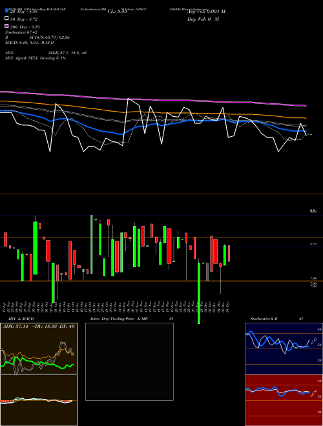Select the '200 Day - 9.29' label

tap(25, 27)
